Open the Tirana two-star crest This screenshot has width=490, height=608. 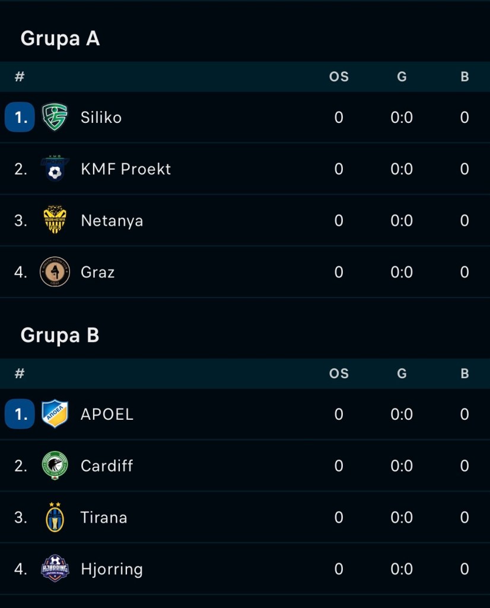point(55,517)
